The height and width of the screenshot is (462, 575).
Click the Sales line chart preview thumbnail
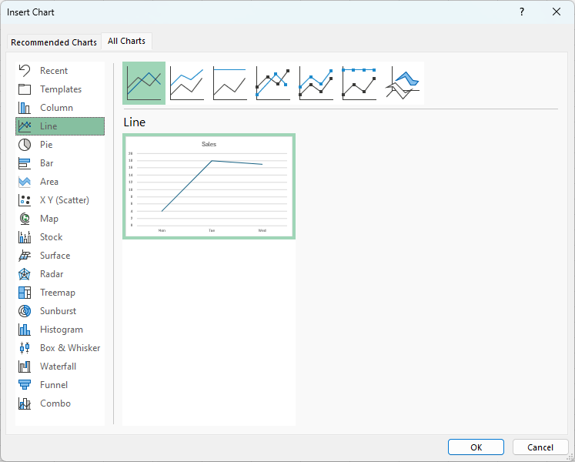tap(209, 186)
